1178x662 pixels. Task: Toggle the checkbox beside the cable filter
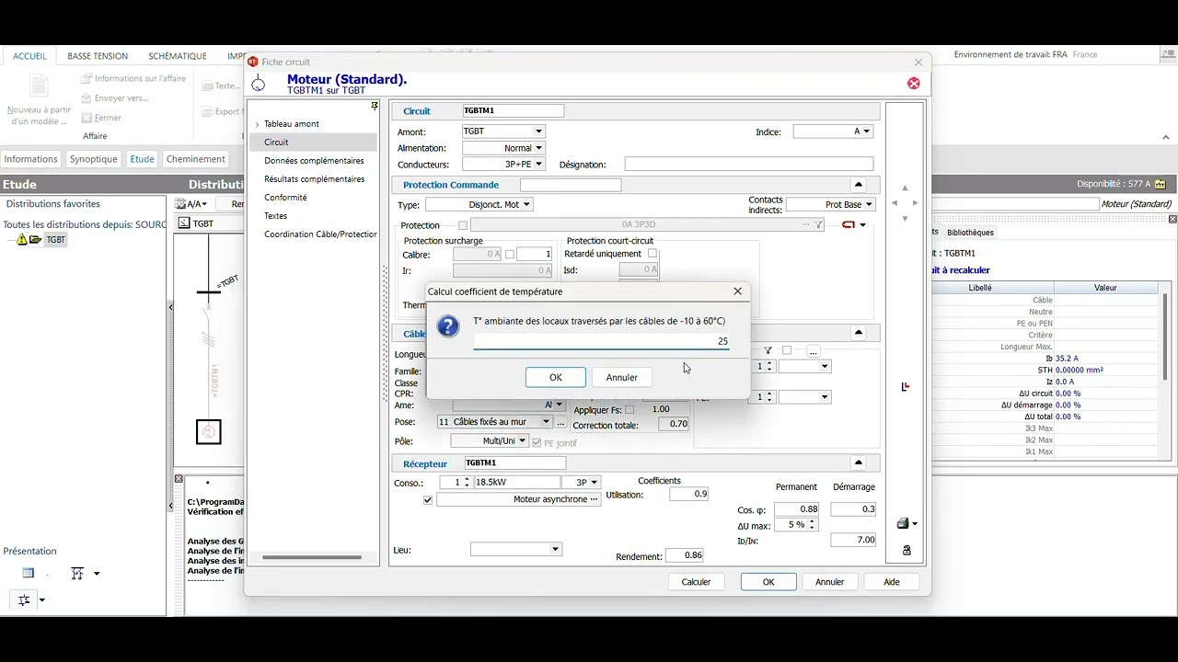click(x=787, y=351)
